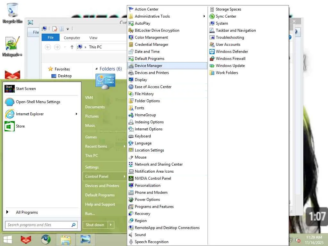Viewport: 328px width, 246px height.
Task: Open BitLocker Drive Encryption icon
Action: [x=131, y=30]
